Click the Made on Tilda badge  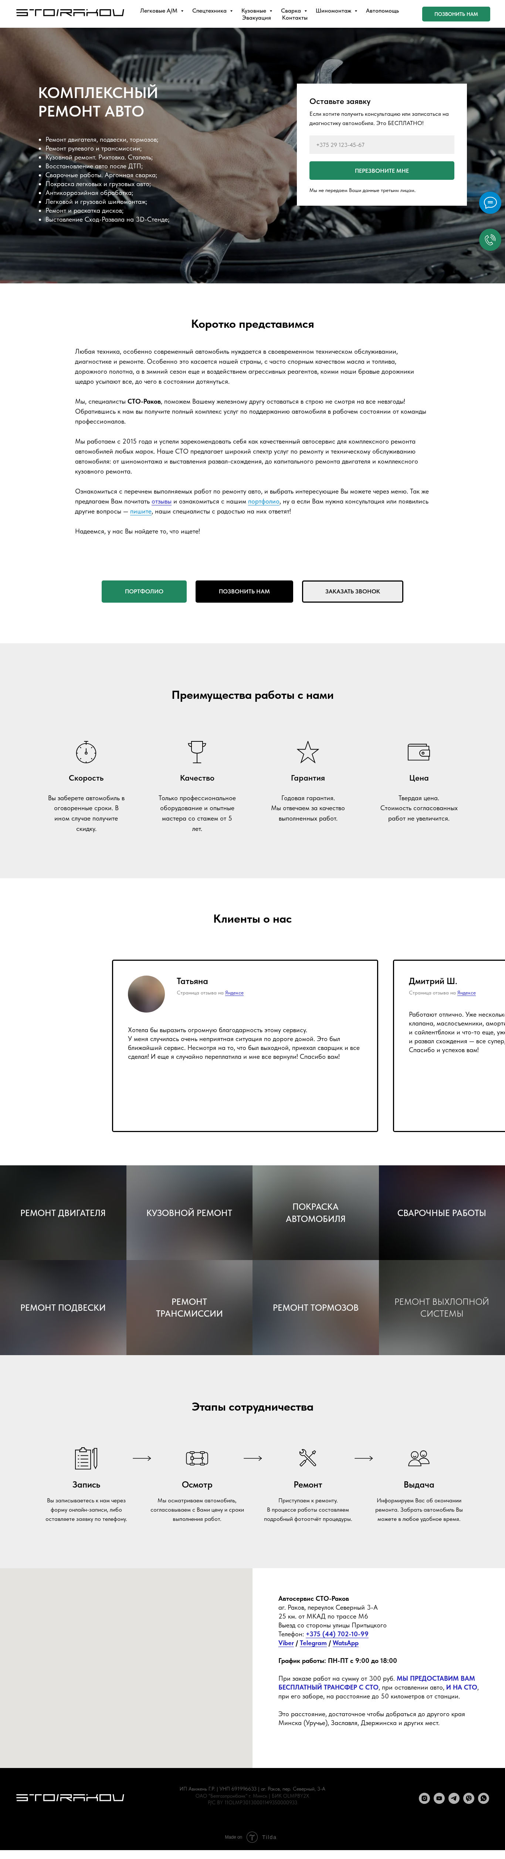pos(251,1837)
